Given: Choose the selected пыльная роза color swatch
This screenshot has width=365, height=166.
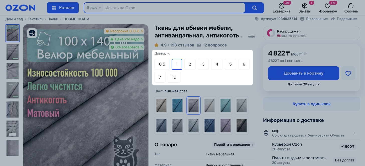Looking at the screenshot, I should (193, 105).
